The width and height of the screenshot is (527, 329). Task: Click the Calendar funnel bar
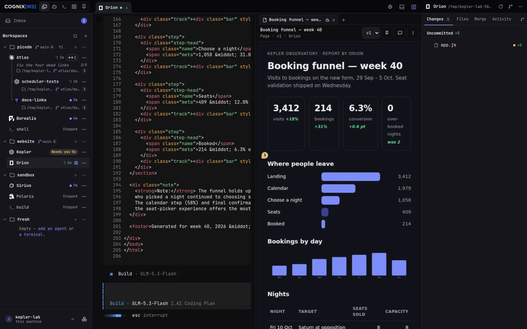338,188
